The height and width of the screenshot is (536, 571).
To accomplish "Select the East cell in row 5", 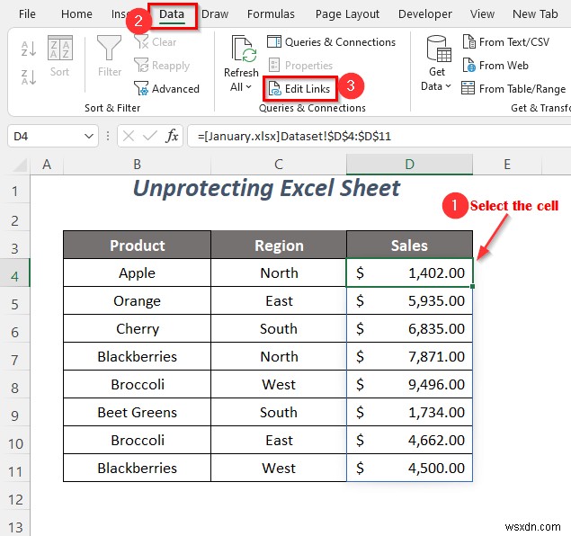I will coord(279,300).
